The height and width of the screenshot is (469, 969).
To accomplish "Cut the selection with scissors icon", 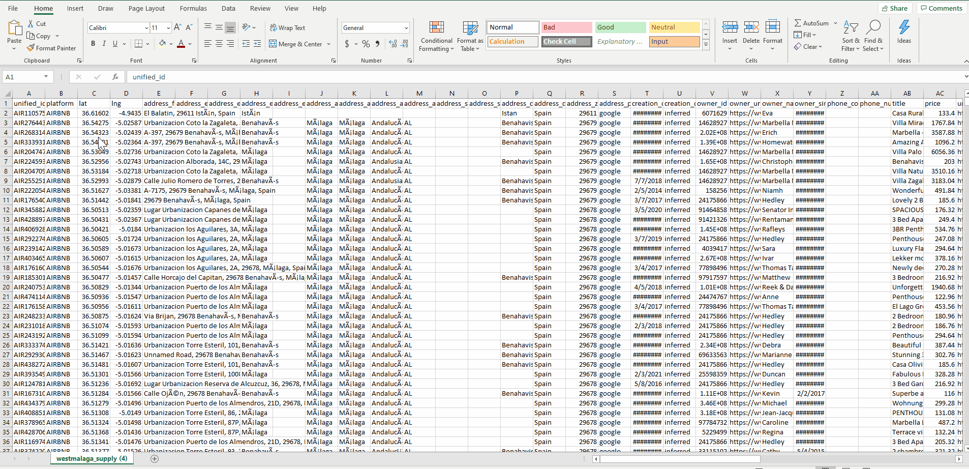I will click(x=31, y=24).
